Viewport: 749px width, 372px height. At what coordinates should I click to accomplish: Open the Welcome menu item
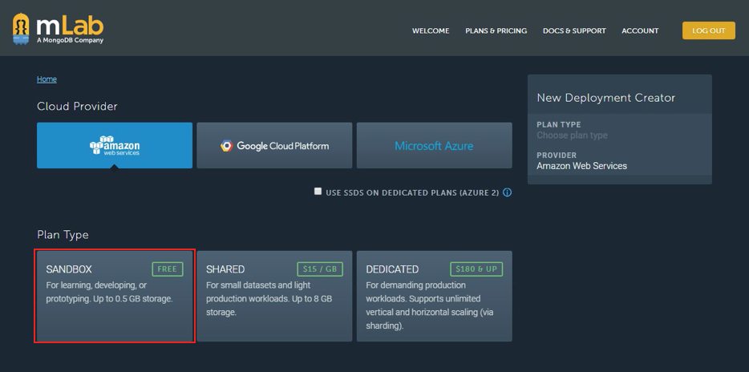(x=431, y=30)
